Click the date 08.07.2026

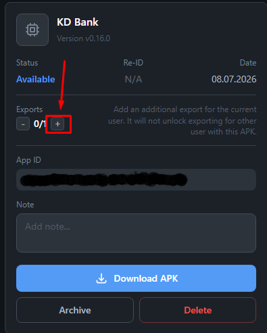[x=234, y=79]
